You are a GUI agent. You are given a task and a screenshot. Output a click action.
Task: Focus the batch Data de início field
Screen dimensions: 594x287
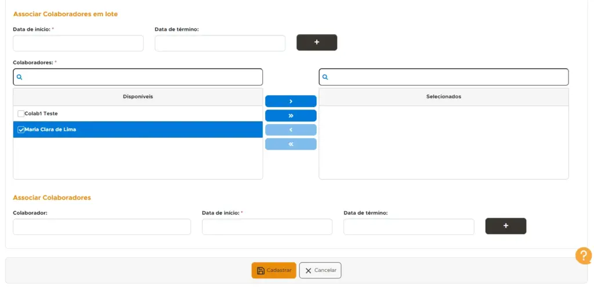coord(78,43)
